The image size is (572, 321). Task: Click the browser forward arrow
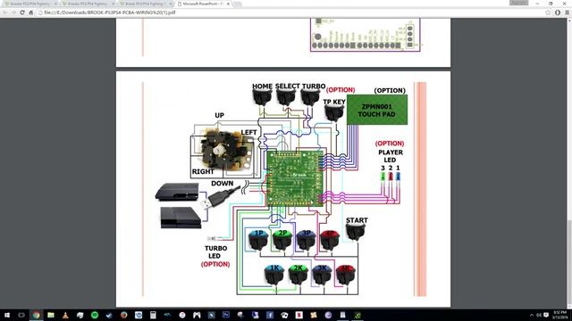13,12
